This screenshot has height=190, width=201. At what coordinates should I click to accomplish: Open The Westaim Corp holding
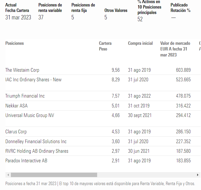(22, 70)
